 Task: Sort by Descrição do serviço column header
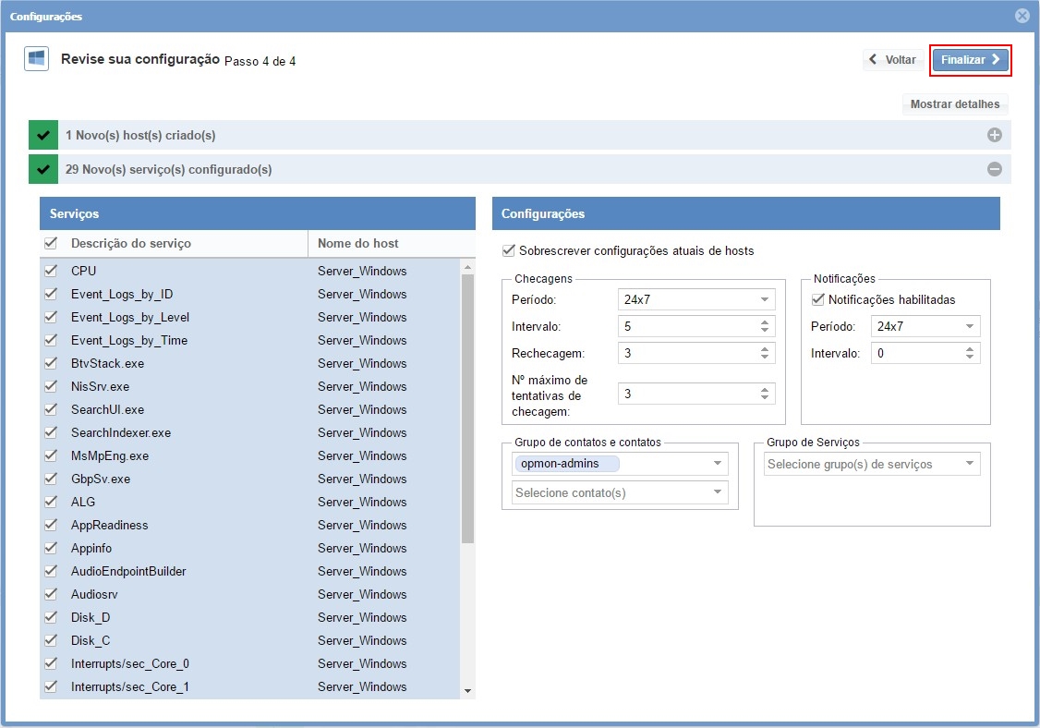point(131,243)
